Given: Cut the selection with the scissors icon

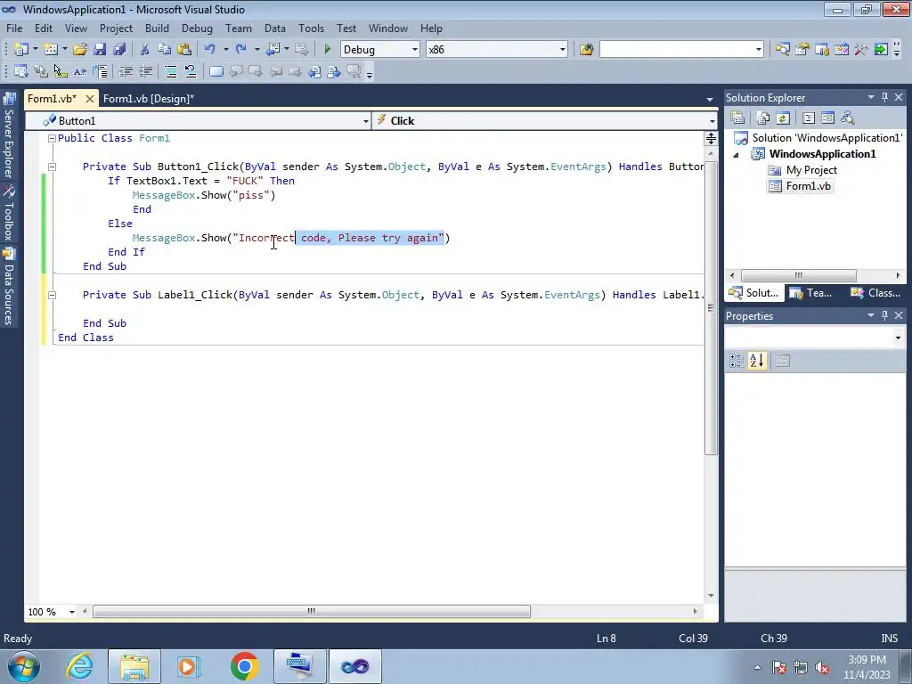Looking at the screenshot, I should (x=145, y=50).
